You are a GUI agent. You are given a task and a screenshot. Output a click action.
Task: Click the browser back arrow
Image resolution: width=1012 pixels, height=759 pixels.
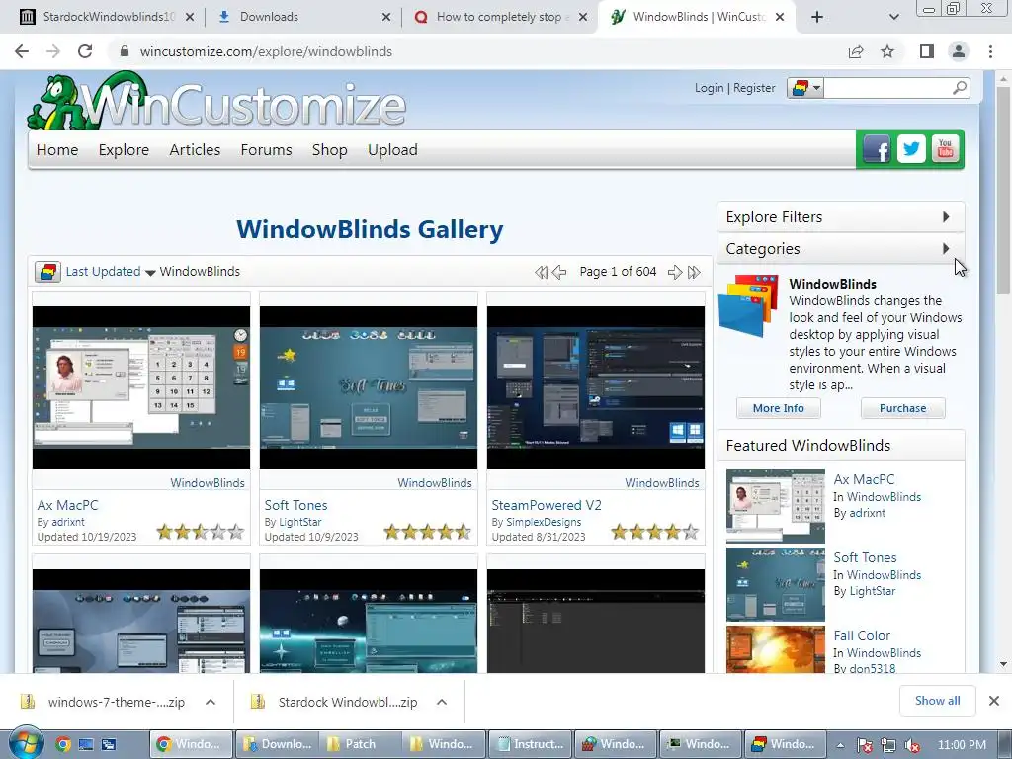(22, 51)
